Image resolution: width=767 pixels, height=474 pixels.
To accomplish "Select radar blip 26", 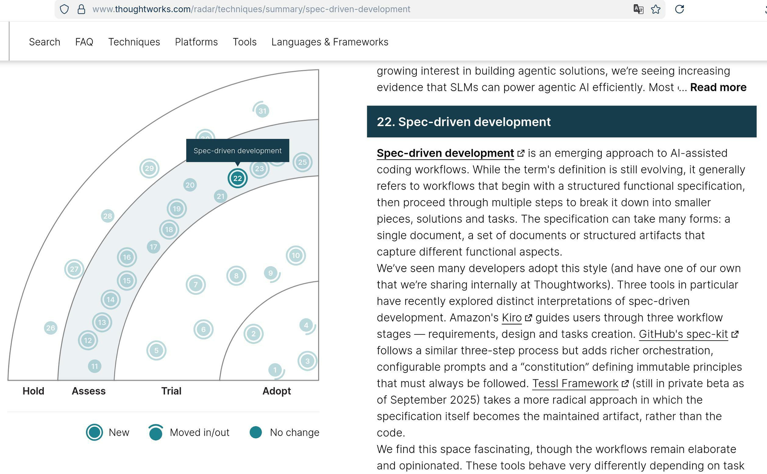I will tap(51, 328).
